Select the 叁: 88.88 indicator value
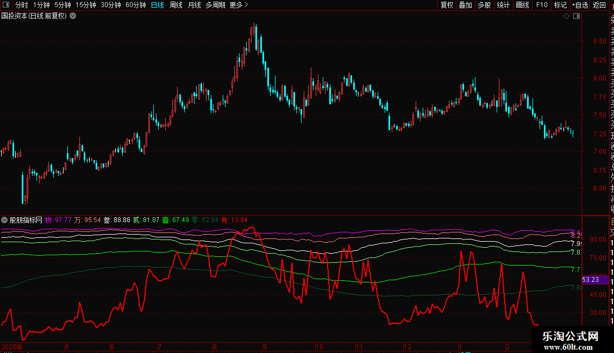Screen dimensions: 614x353 [117, 220]
